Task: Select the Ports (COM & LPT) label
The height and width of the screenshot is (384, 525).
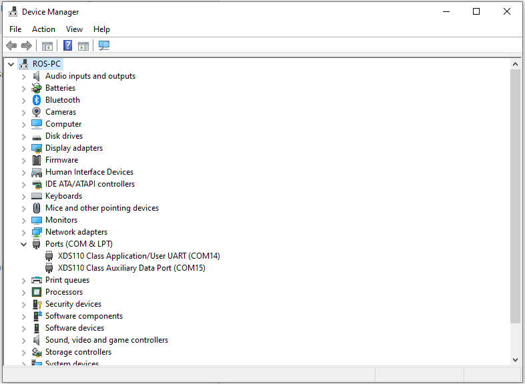Action: pyautogui.click(x=79, y=244)
